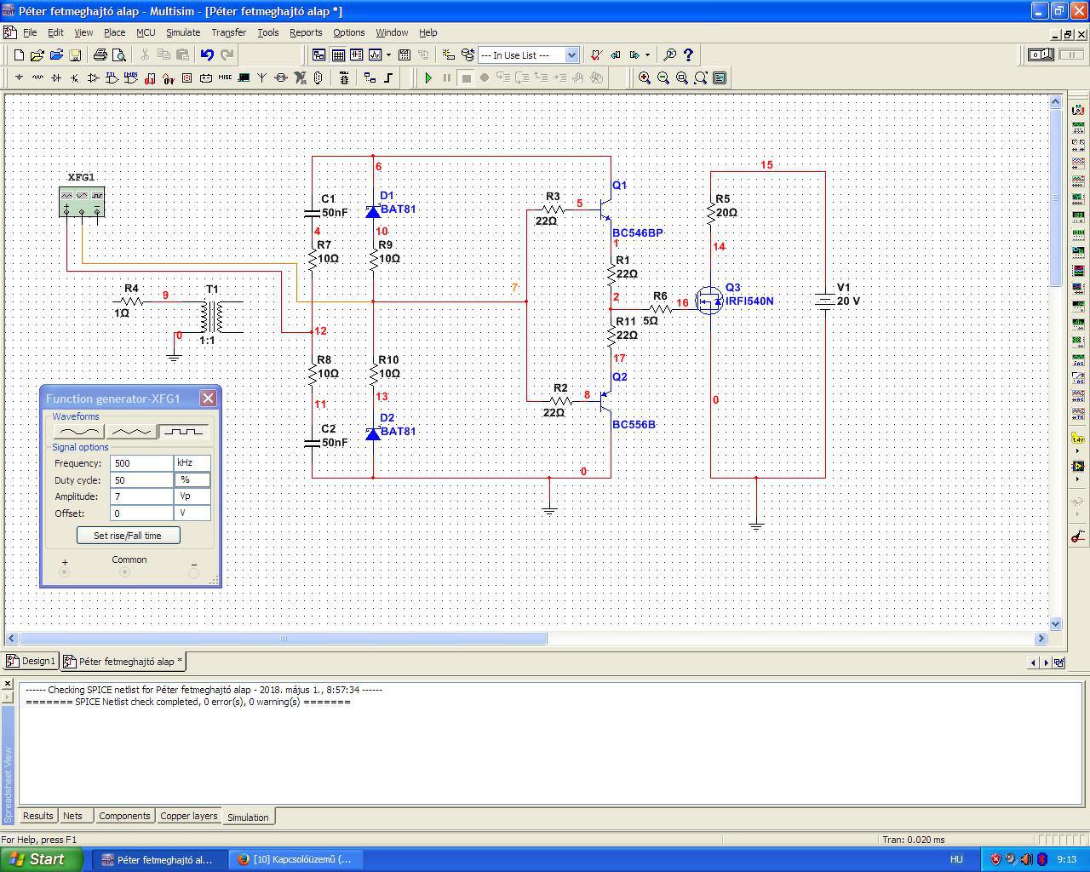Switch to the Design1 document tab
The image size is (1090, 872).
click(31, 661)
